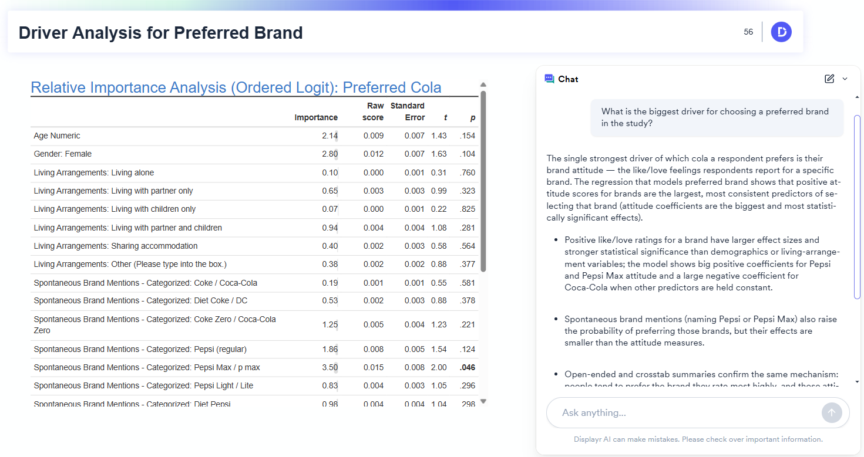Screen dimensions: 864x457
Task: Click the chat panel's scroll up arrow
Action: tap(857, 97)
